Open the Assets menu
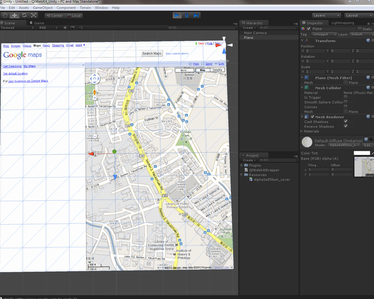Viewport: 374px width, 299px height. click(x=24, y=8)
